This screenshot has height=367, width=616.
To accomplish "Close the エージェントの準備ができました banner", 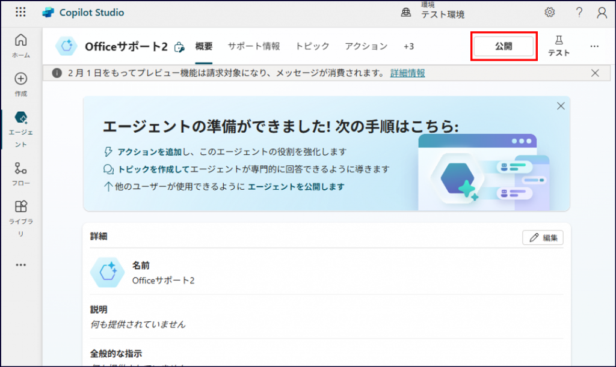I will coord(561,106).
